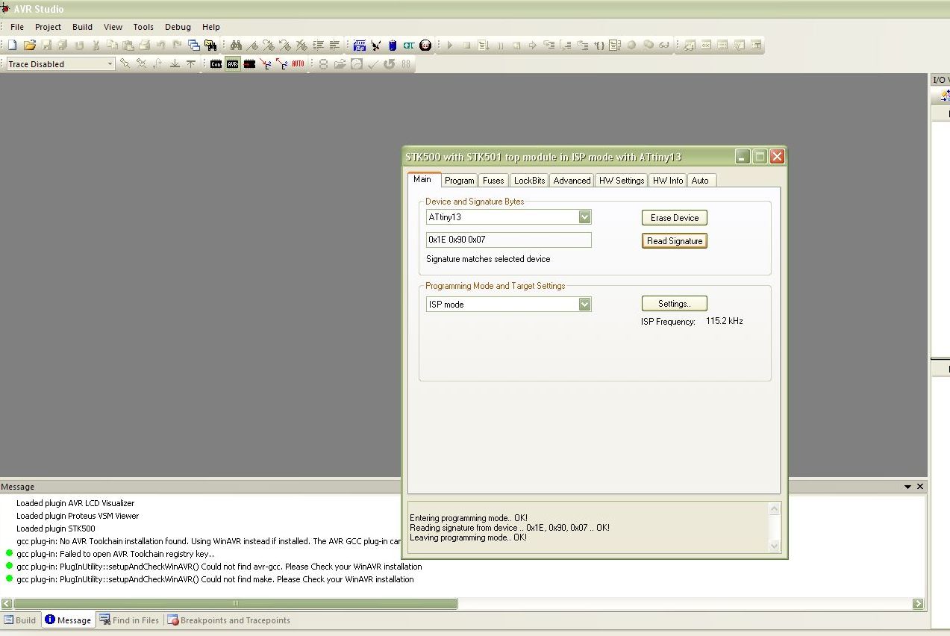The height and width of the screenshot is (636, 950).
Task: Click the round face icon in toolbar
Action: point(425,45)
